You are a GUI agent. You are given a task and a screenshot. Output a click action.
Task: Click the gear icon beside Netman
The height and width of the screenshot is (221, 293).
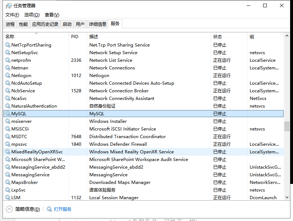[8, 68]
